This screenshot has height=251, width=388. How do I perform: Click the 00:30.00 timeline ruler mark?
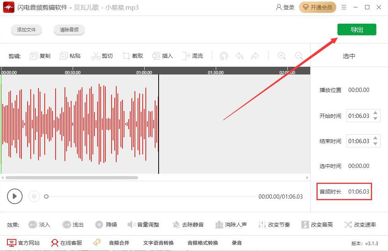coord(73,72)
